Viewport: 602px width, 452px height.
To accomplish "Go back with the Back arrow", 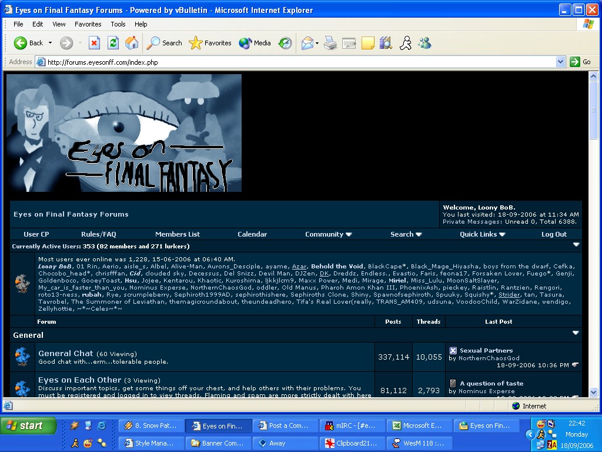I will [28, 43].
